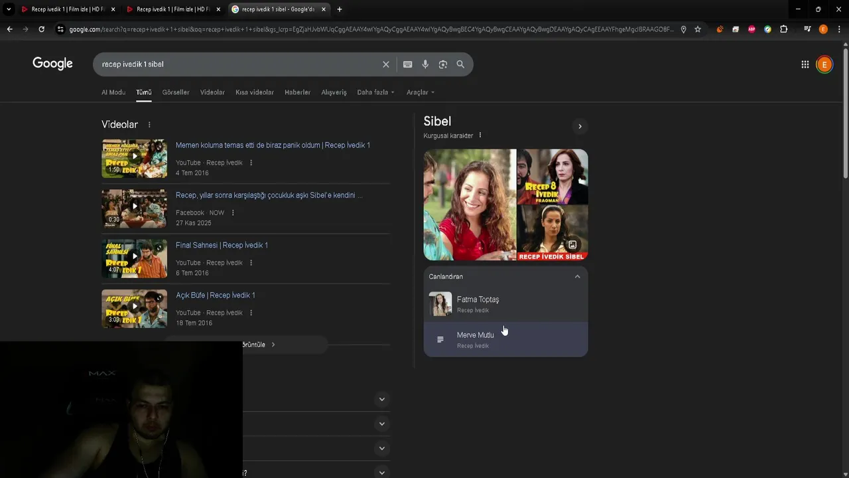The width and height of the screenshot is (849, 478).
Task: Open the image gallery icon on Sibel photos
Action: 572,245
